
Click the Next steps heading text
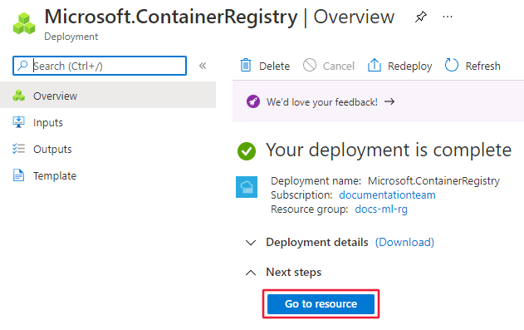click(x=293, y=272)
